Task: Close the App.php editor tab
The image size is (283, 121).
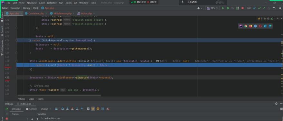Action: coord(21,13)
